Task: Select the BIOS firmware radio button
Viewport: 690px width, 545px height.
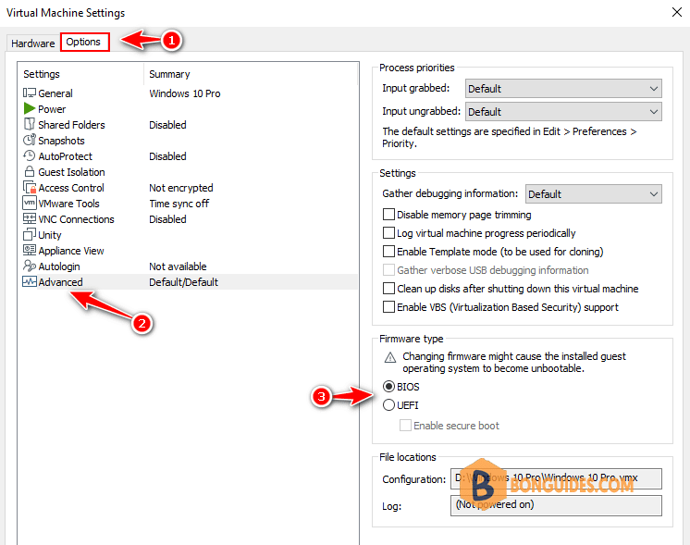Action: tap(388, 387)
